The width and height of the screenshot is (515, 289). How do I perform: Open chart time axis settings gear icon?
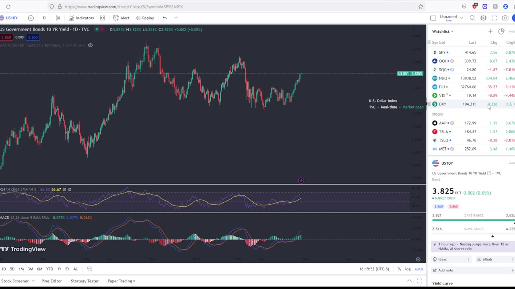pos(418,259)
